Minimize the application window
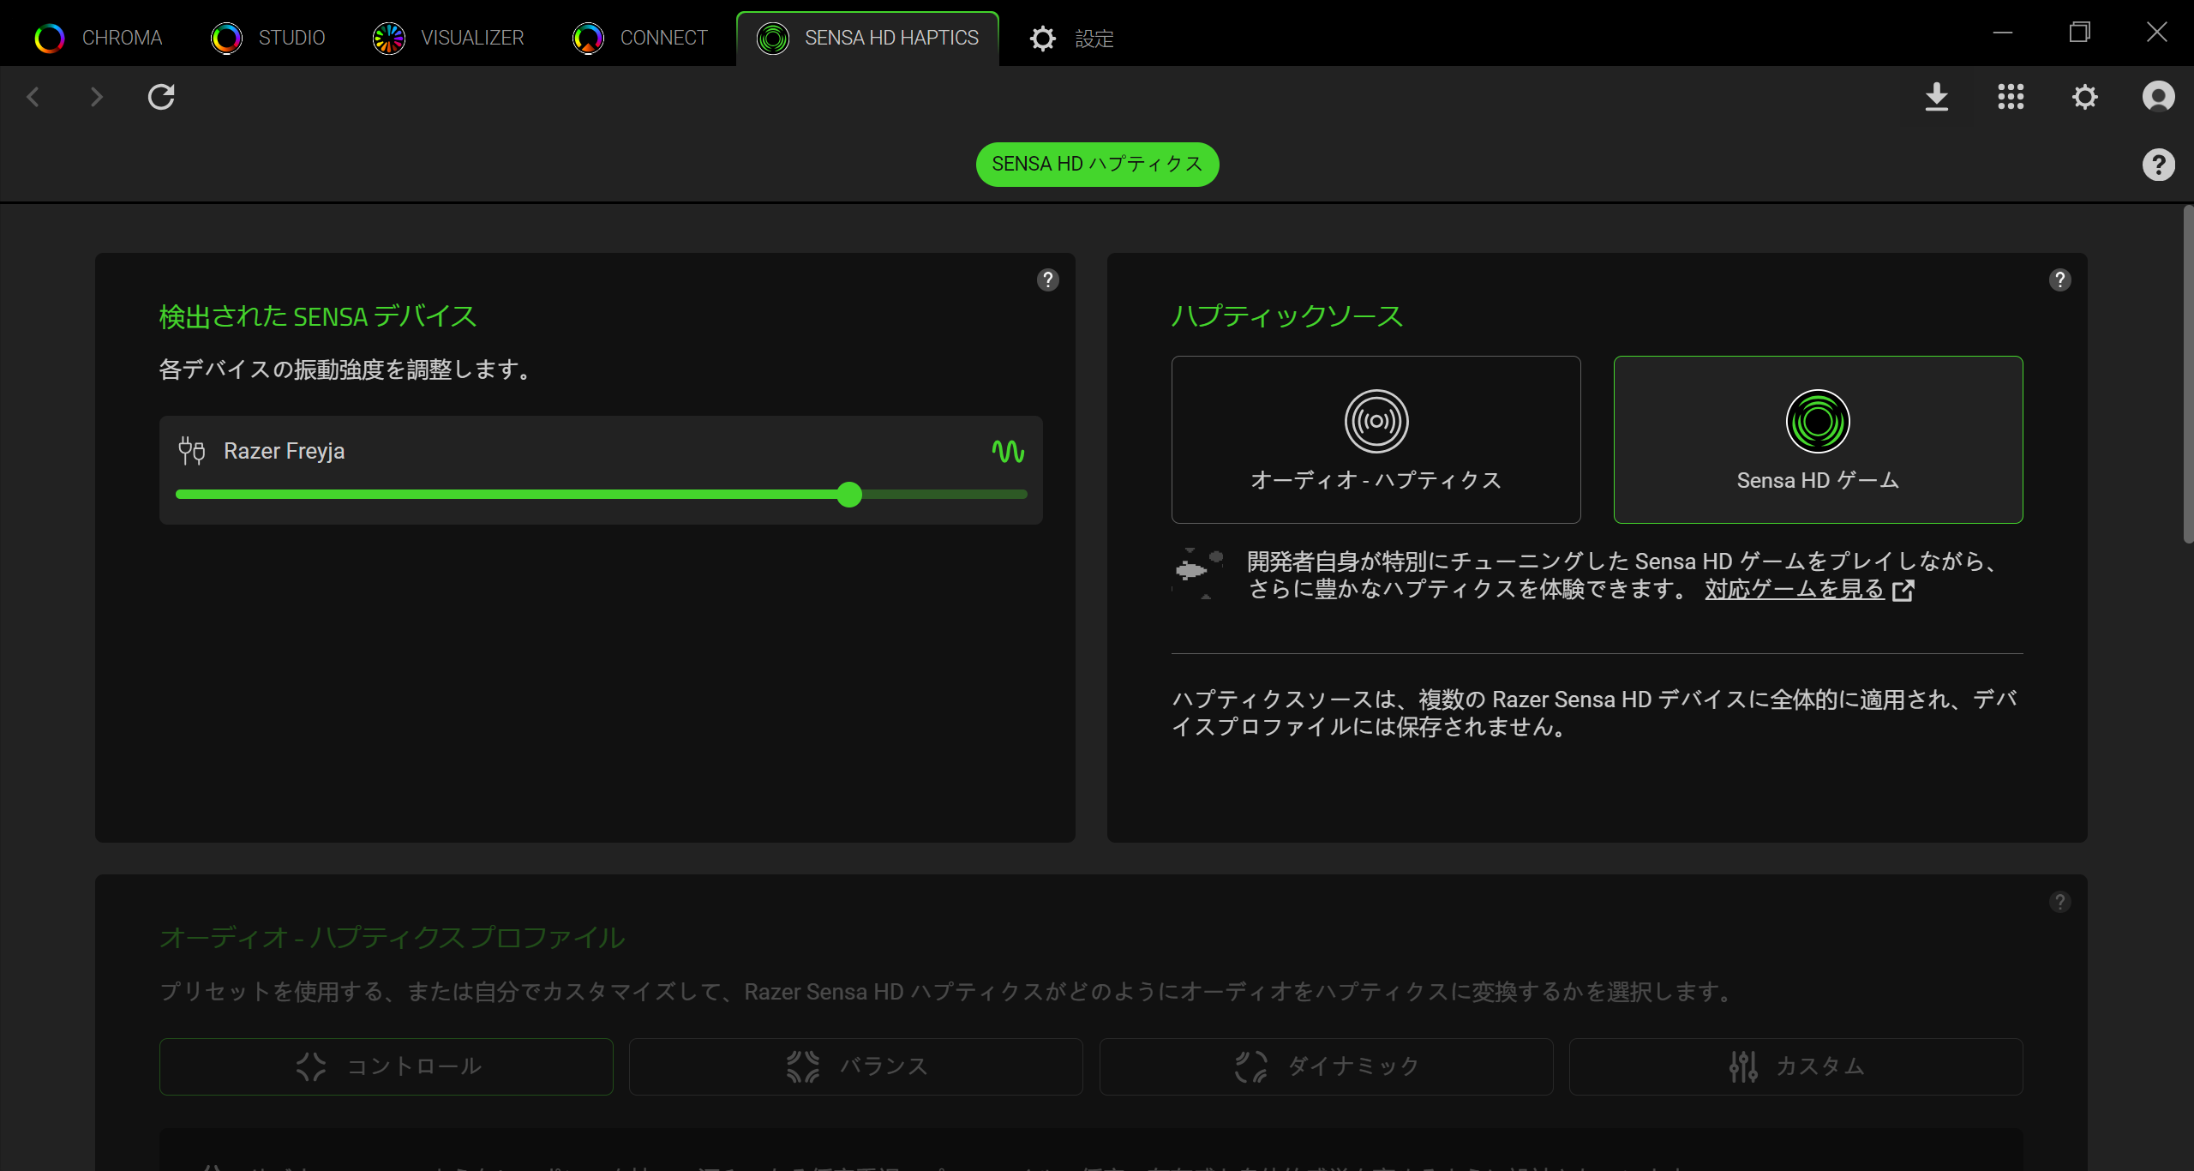 click(x=2002, y=33)
